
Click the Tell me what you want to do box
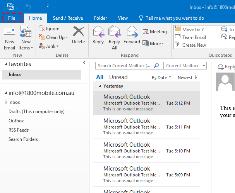(172, 18)
